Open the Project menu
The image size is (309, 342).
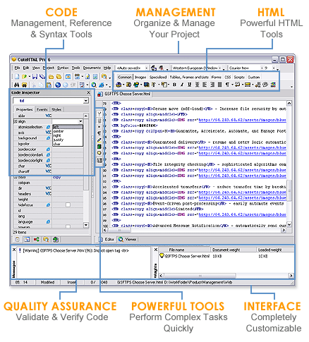point(49,68)
